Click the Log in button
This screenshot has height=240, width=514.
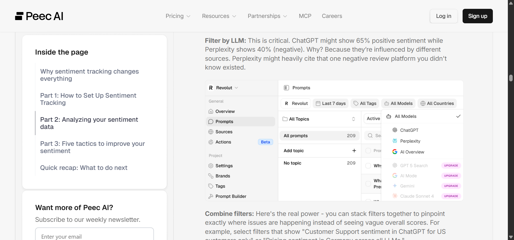444,16
